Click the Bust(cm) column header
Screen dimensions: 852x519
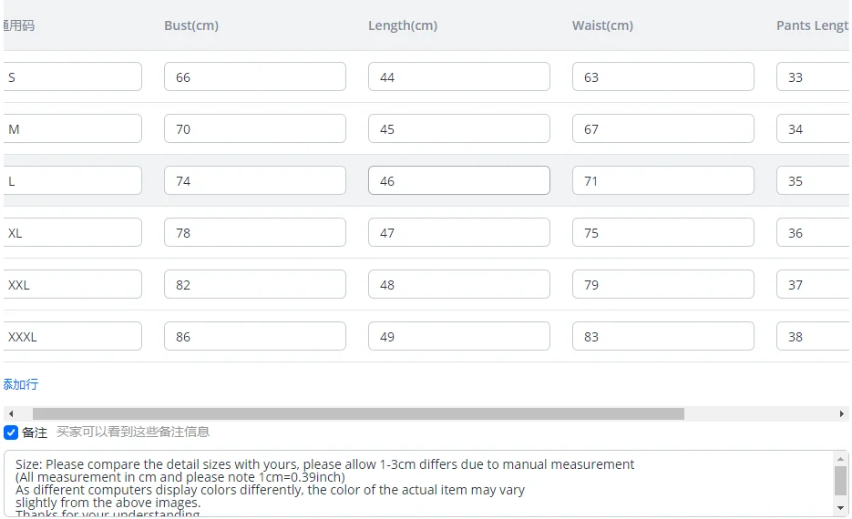point(191,25)
